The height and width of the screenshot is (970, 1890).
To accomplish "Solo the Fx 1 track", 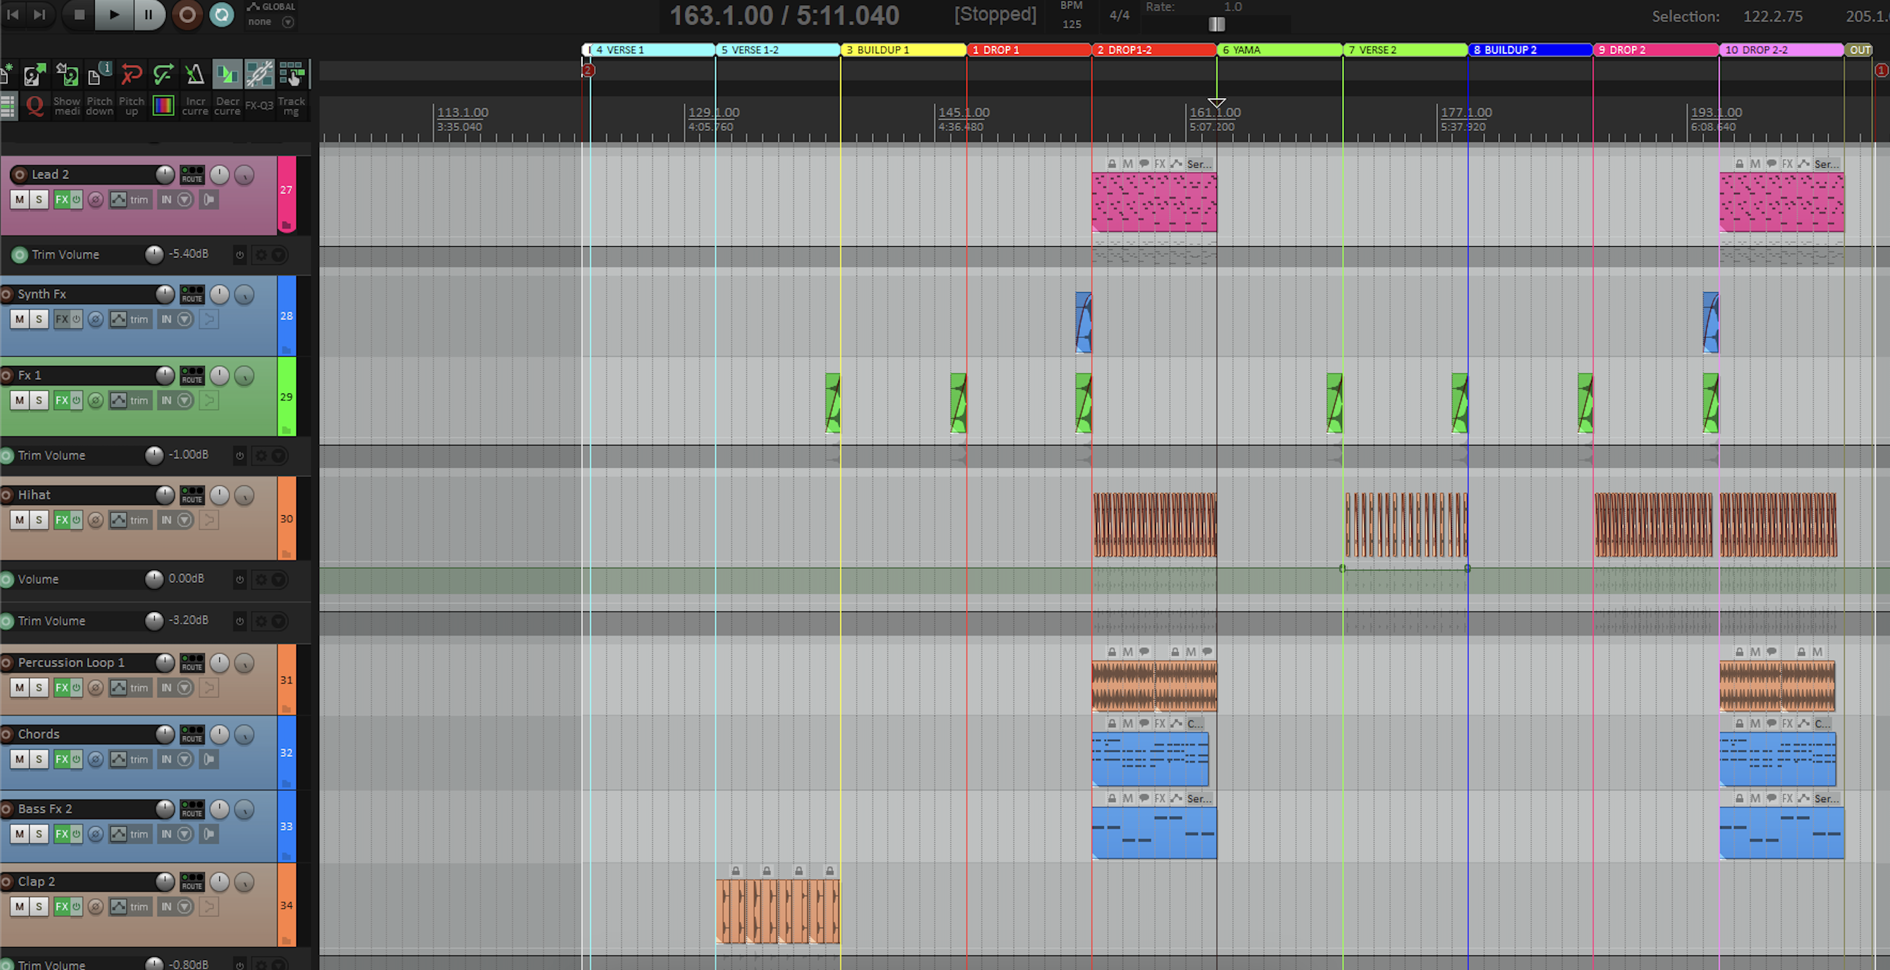I will [39, 400].
